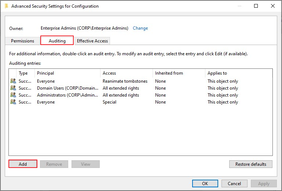Sort the list by the Type column header
The image size is (282, 191).
25,73
